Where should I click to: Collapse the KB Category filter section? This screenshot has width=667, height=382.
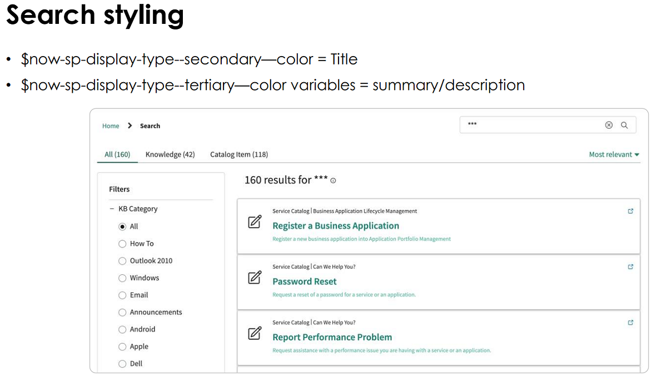111,209
